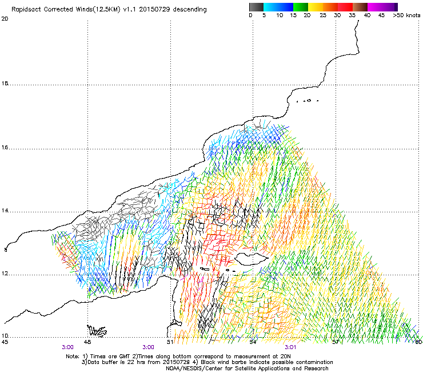
Task: Click the '35' label under the color bar
Action: pyautogui.click(x=352, y=15)
